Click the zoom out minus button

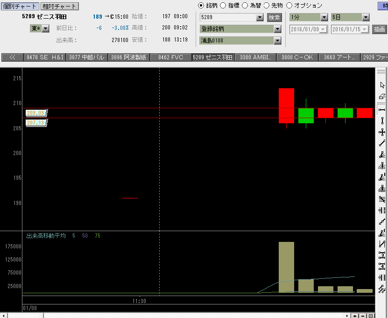pos(363,316)
